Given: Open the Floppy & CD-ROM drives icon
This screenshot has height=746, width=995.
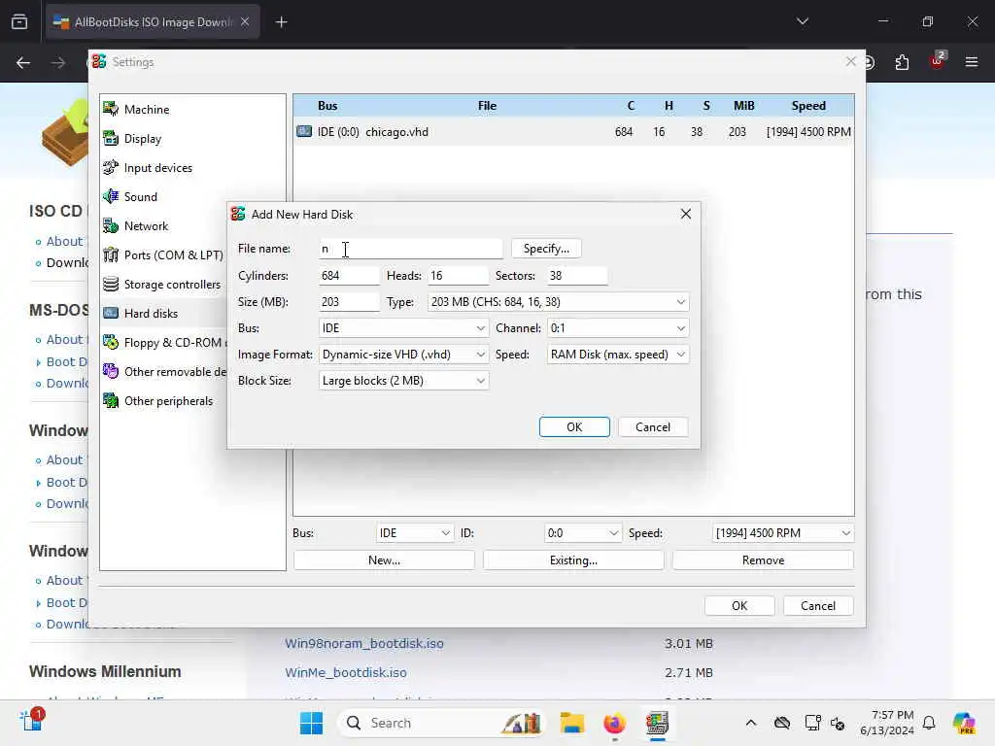Looking at the screenshot, I should (111, 343).
